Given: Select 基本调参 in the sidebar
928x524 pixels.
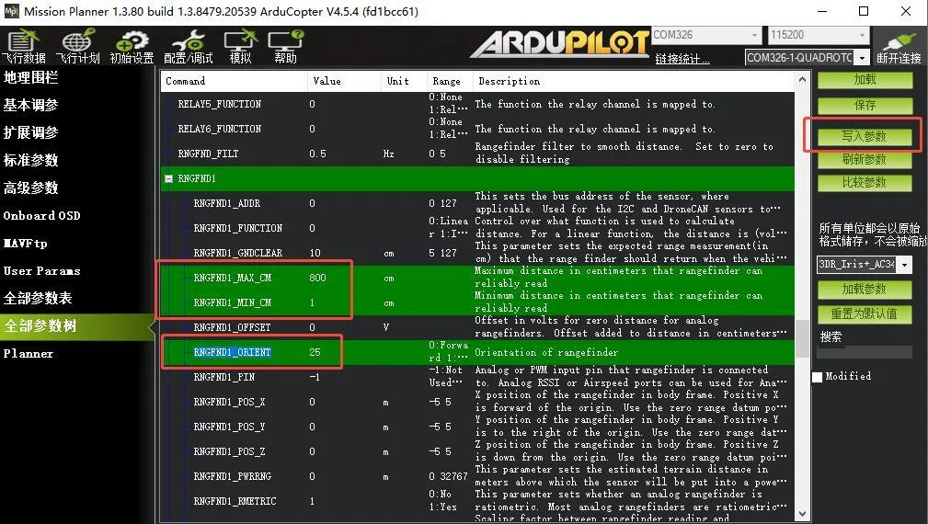Looking at the screenshot, I should pos(30,106).
